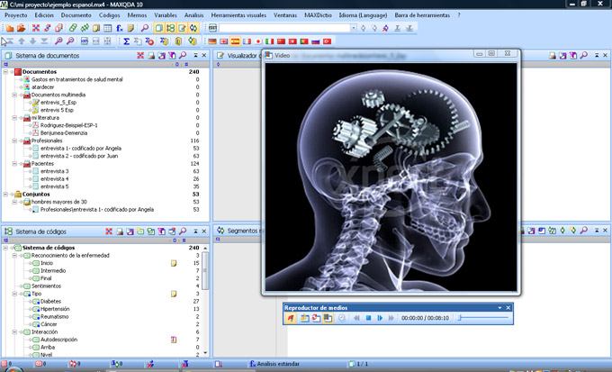612x372 pixels.
Task: Click search icon in Sistema de documentos header
Action: pyautogui.click(x=183, y=56)
